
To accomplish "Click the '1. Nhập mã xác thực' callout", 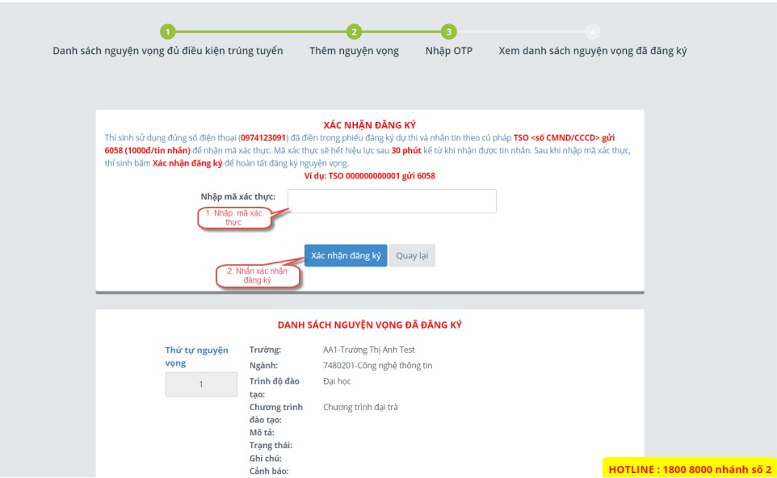I will pyautogui.click(x=233, y=218).
